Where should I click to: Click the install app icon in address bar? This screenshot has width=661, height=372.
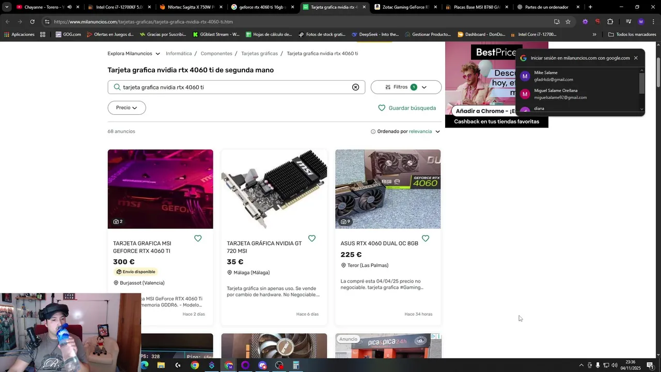[557, 22]
